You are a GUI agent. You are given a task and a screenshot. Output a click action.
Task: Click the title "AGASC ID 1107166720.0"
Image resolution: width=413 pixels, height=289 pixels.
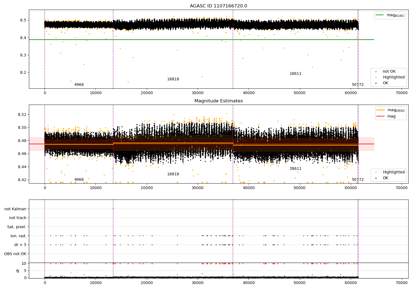pyautogui.click(x=218, y=6)
